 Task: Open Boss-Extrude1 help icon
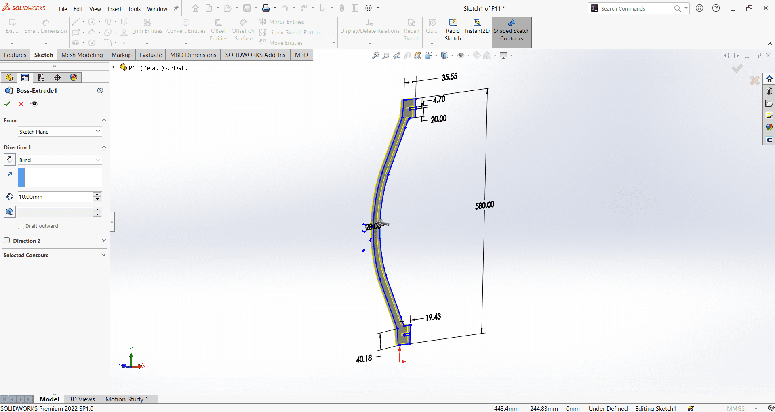(x=100, y=90)
